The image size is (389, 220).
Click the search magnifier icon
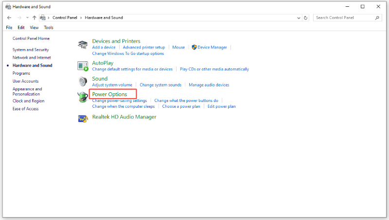377,17
